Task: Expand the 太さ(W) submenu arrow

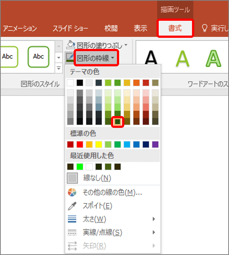Action: pos(154,219)
